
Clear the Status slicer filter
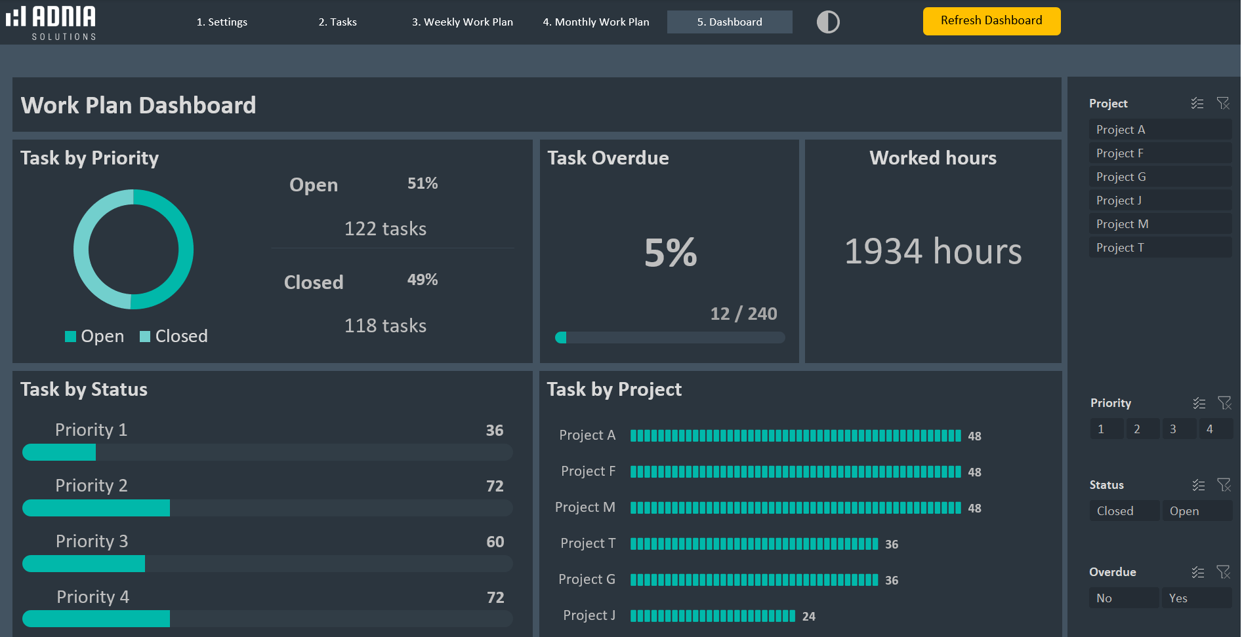[x=1224, y=485]
